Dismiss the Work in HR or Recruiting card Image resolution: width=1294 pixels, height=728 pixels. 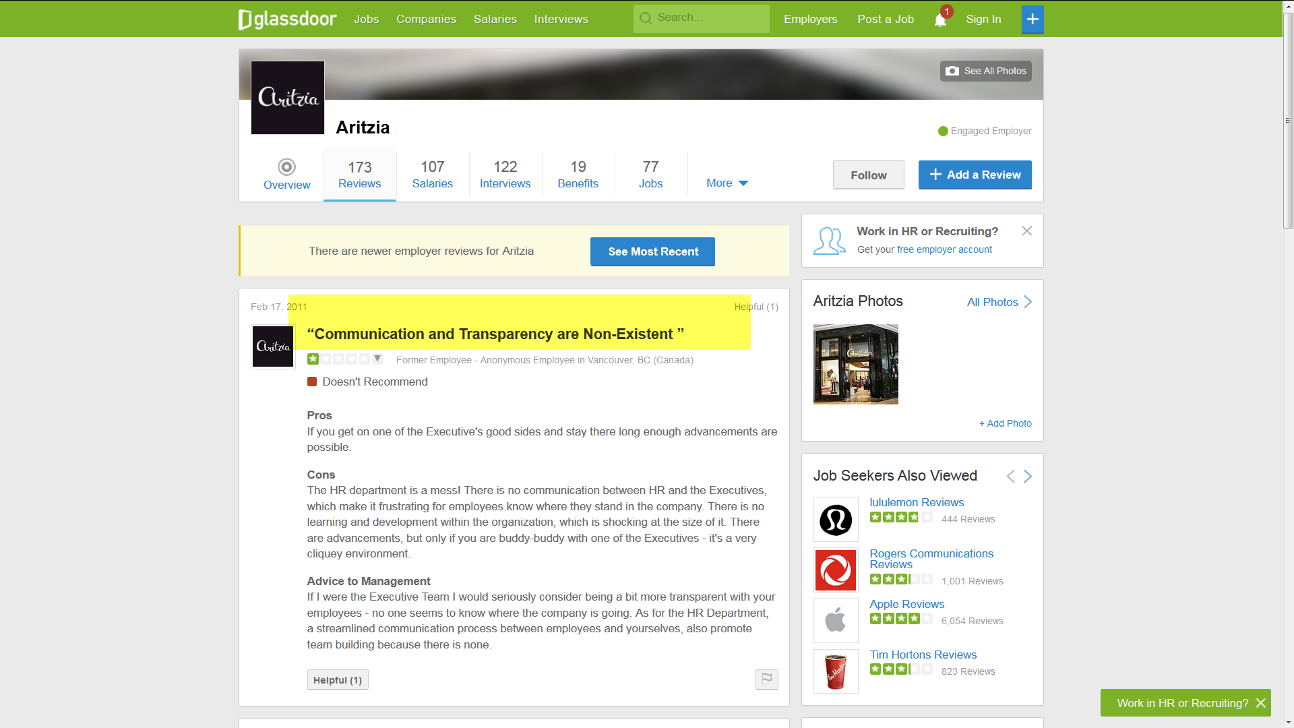click(1026, 231)
